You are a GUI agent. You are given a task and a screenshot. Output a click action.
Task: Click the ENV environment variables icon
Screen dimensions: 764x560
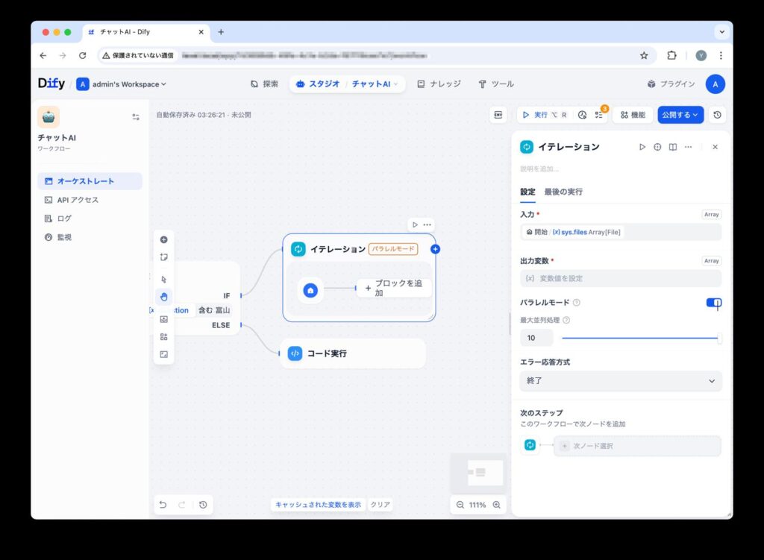[498, 115]
